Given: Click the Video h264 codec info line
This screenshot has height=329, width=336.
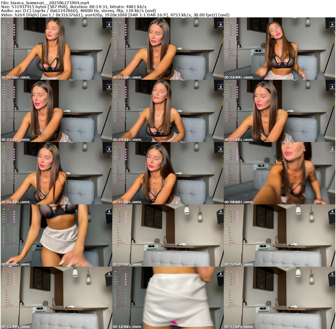Looking at the screenshot, I should point(115,15).
